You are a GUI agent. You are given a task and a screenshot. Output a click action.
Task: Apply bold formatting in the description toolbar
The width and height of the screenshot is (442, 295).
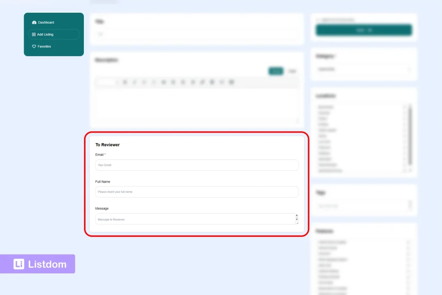pos(125,82)
